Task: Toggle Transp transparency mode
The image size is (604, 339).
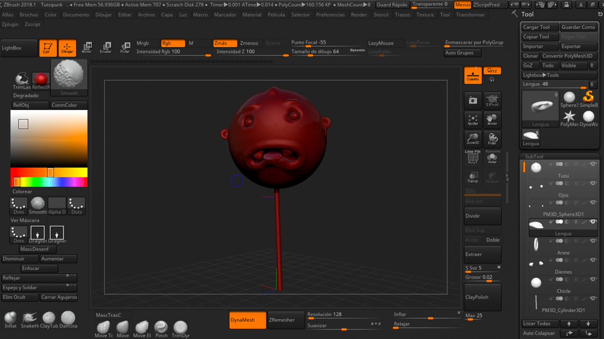Action: point(473,177)
